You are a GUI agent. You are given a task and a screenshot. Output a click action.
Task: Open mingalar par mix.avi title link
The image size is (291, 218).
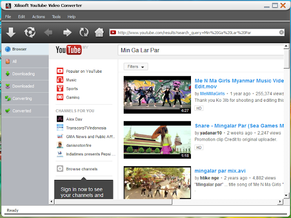point(220,171)
